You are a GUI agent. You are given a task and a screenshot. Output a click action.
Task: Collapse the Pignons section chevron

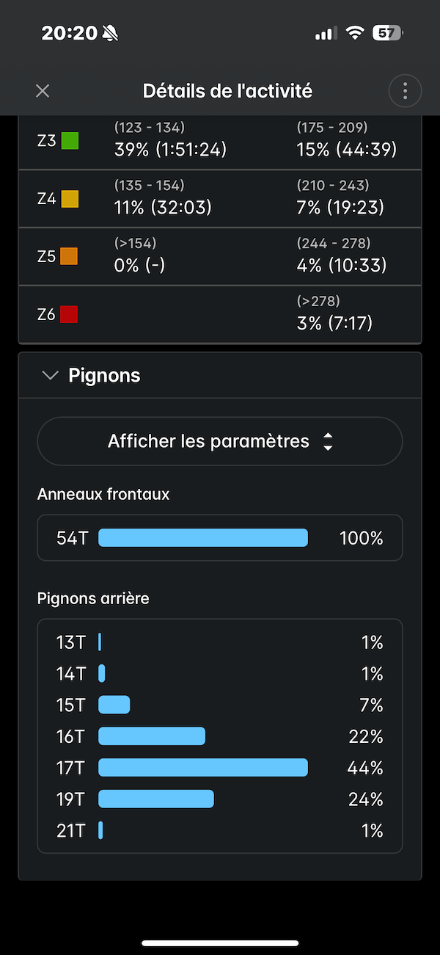[x=50, y=376]
